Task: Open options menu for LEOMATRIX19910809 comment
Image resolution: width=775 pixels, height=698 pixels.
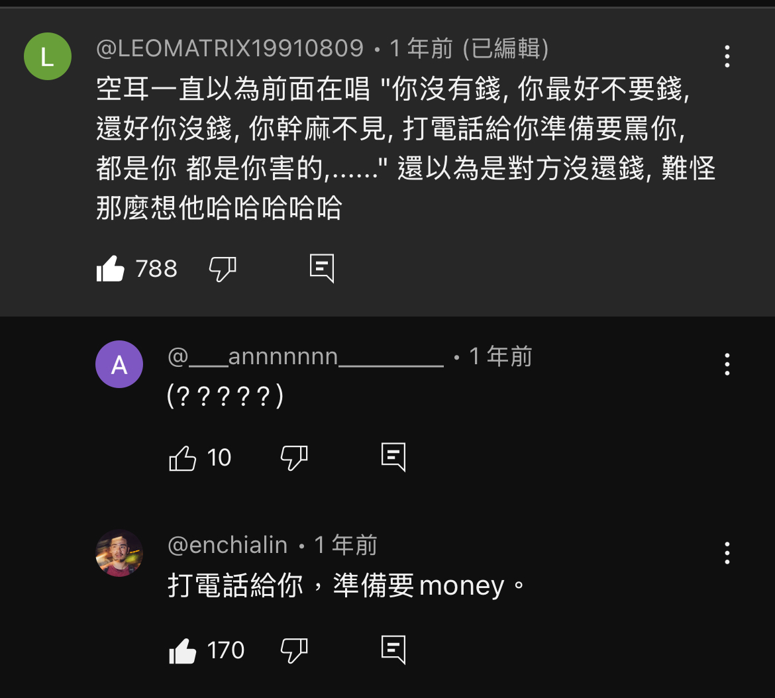Action: (727, 56)
